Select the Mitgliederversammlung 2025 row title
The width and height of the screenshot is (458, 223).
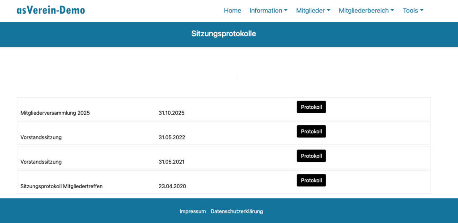(x=55, y=113)
